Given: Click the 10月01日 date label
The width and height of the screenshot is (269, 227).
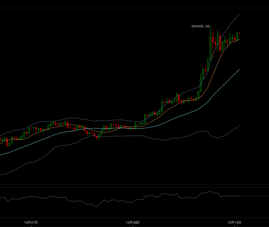Looking at the screenshot, I should [x=31, y=222].
